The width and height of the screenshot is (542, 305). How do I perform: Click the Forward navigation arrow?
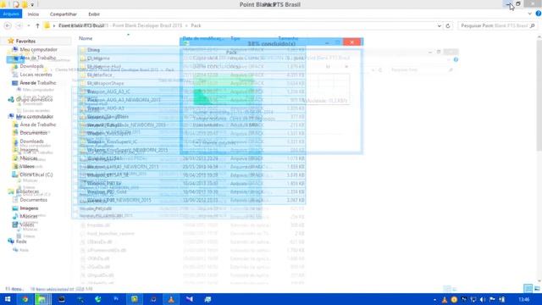(x=19, y=25)
